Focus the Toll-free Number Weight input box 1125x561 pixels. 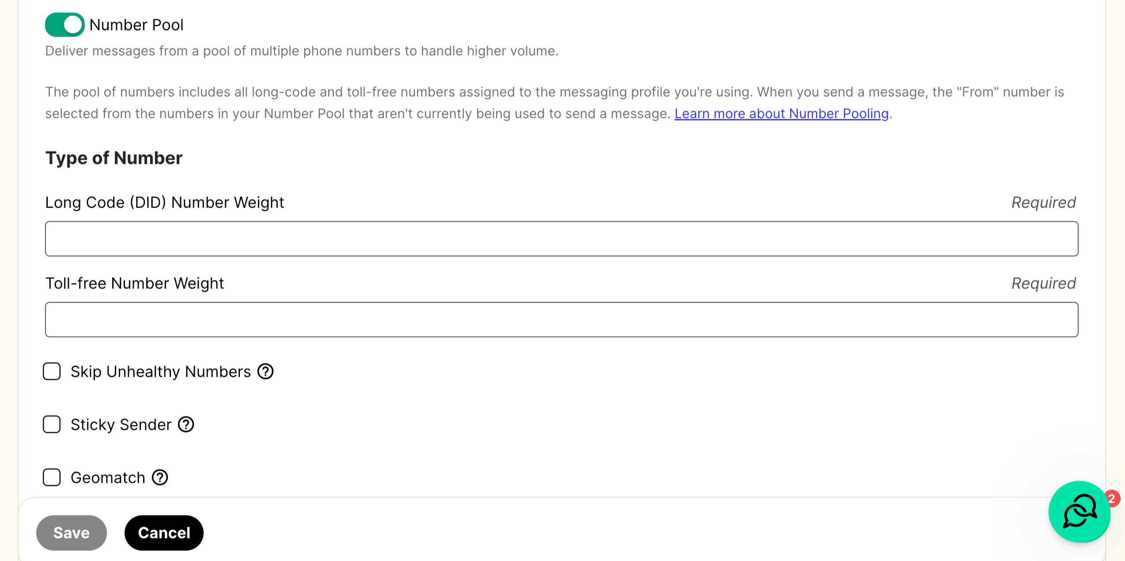(x=561, y=319)
